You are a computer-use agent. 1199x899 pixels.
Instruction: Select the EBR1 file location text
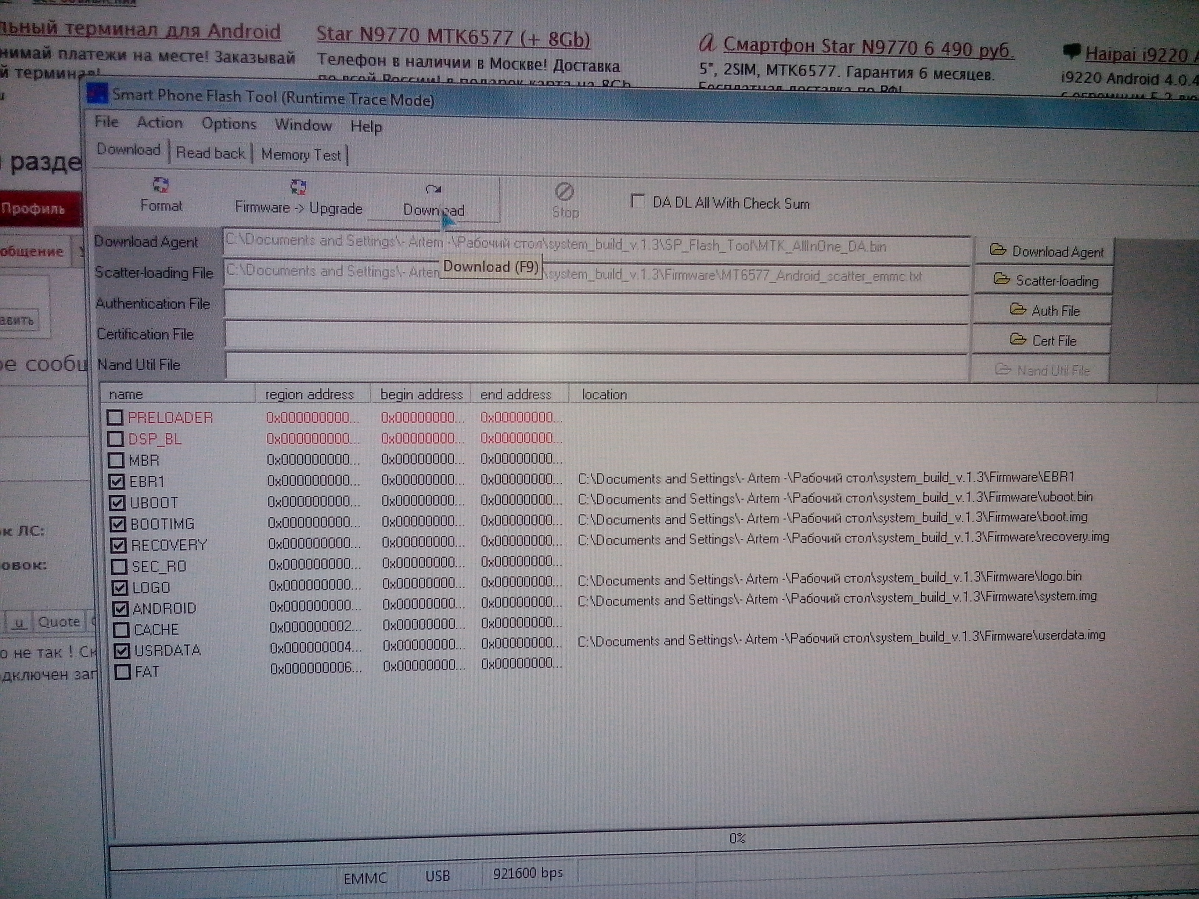826,478
